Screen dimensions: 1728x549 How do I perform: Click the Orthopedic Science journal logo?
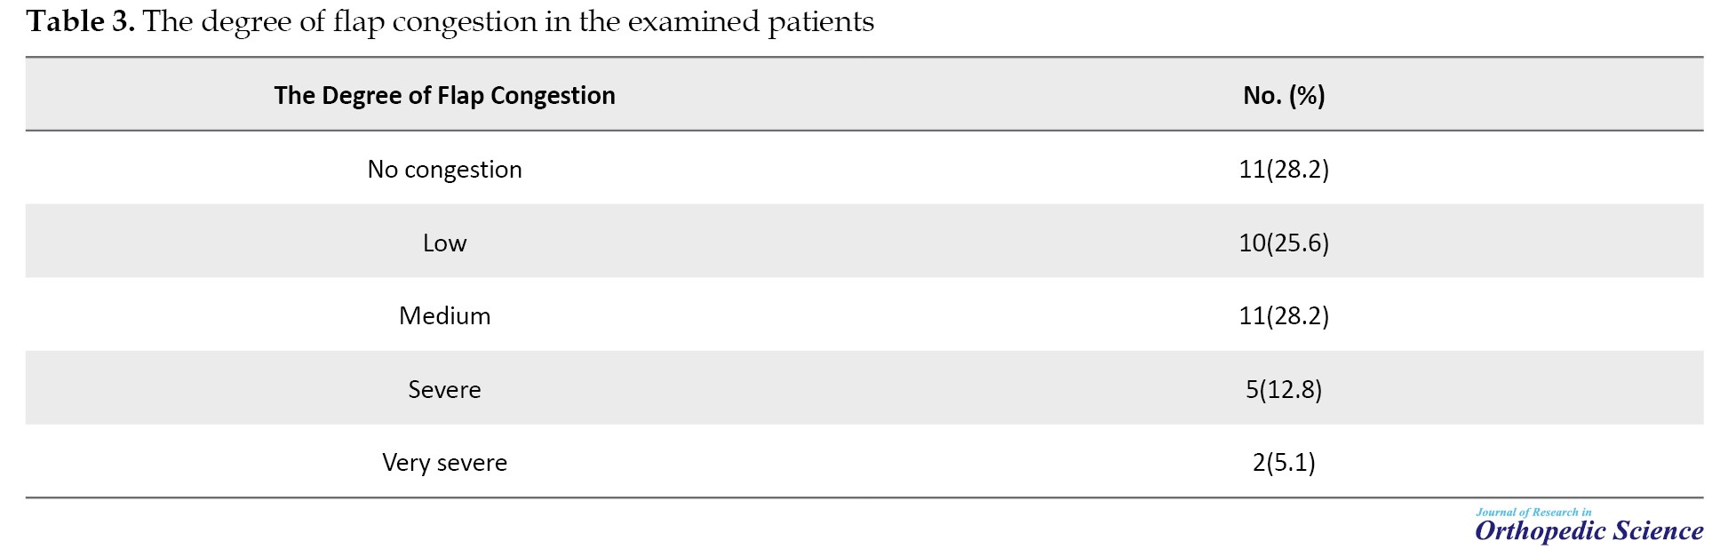(x=1589, y=525)
